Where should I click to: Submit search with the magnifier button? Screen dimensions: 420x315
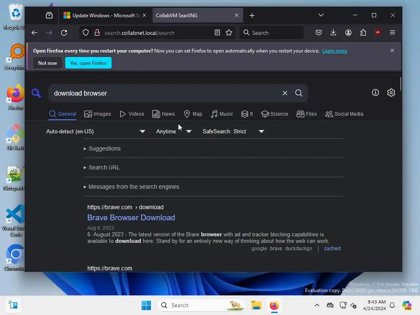[x=299, y=93]
